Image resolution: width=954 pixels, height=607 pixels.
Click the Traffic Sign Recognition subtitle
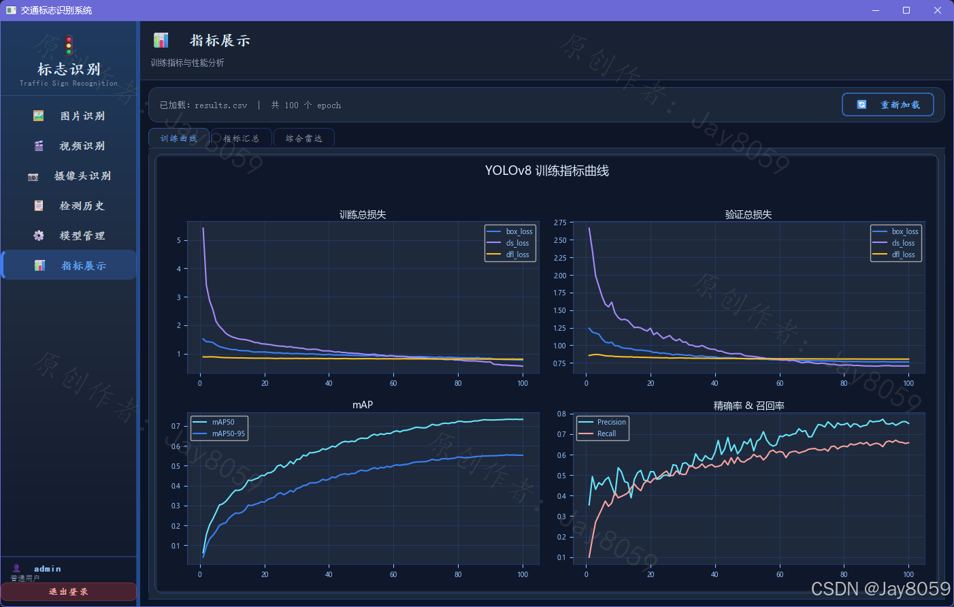[69, 84]
